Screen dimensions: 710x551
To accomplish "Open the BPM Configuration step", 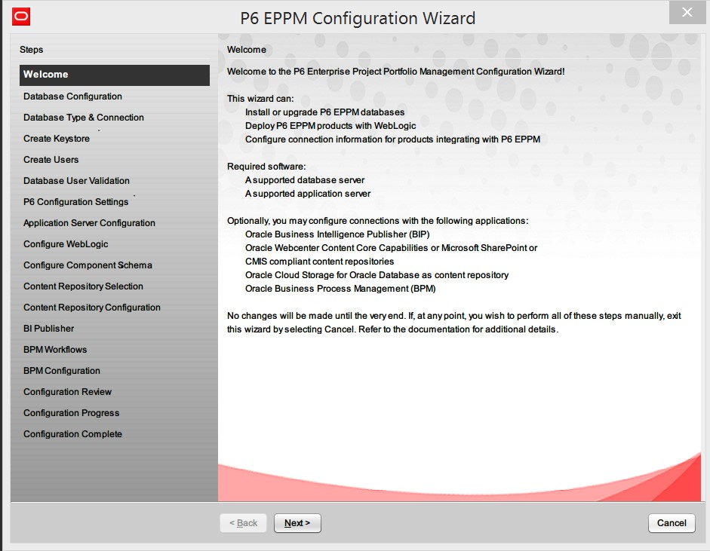I will tap(62, 371).
